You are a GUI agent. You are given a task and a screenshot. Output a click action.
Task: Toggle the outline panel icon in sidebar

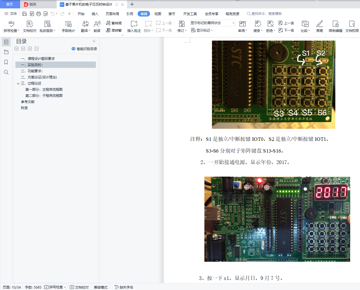pos(6,42)
